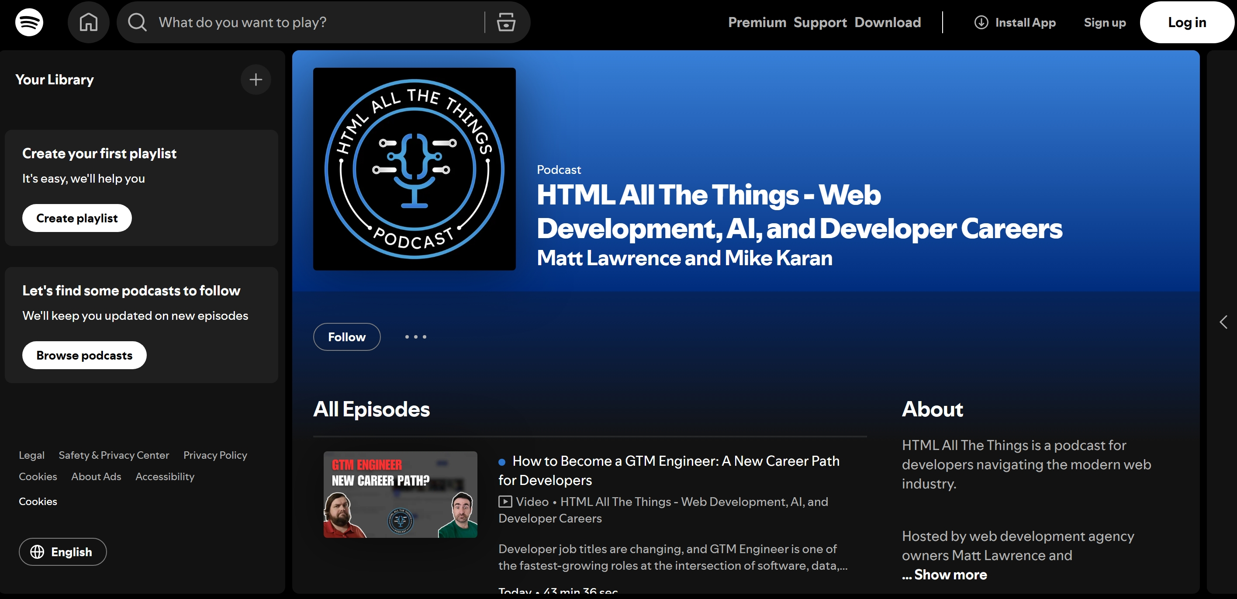The width and height of the screenshot is (1237, 599).
Task: Click Create playlist button
Action: (77, 218)
